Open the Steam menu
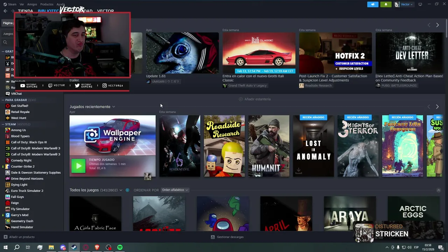This screenshot has width=448, height=252. pos(10,4)
